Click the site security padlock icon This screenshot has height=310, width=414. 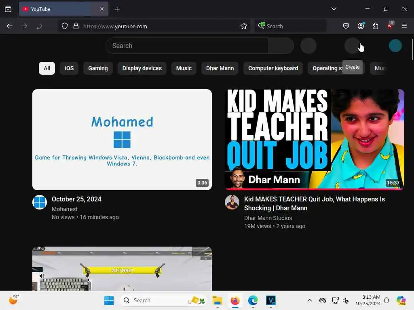click(x=76, y=26)
